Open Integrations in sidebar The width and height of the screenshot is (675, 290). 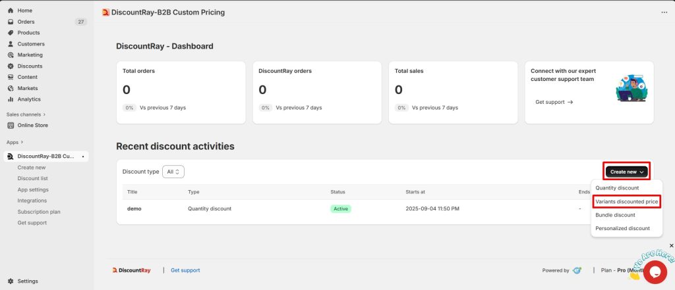click(x=32, y=201)
